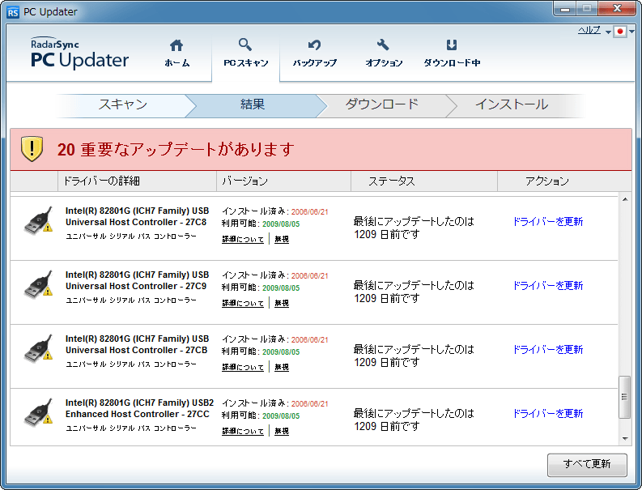
Task: Open language dropdown arrow beside flag
Action: 632,32
